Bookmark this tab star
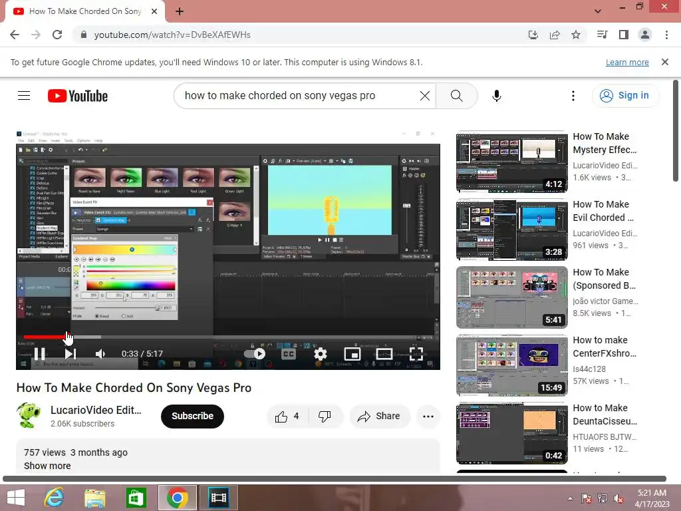This screenshot has width=681, height=511. coord(576,35)
